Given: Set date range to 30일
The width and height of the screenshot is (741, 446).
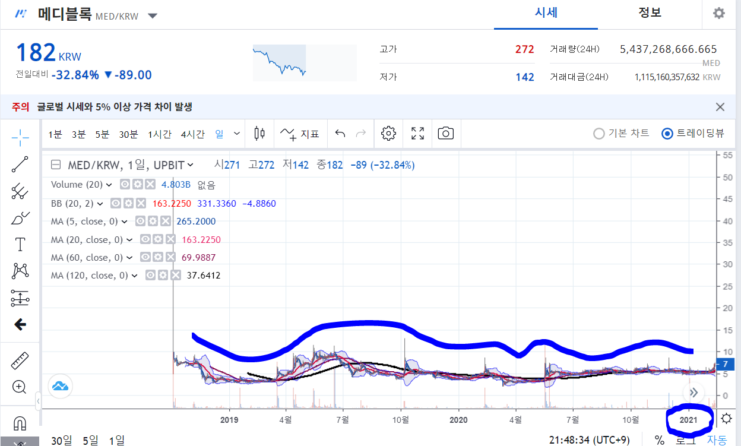Looking at the screenshot, I should pos(62,440).
